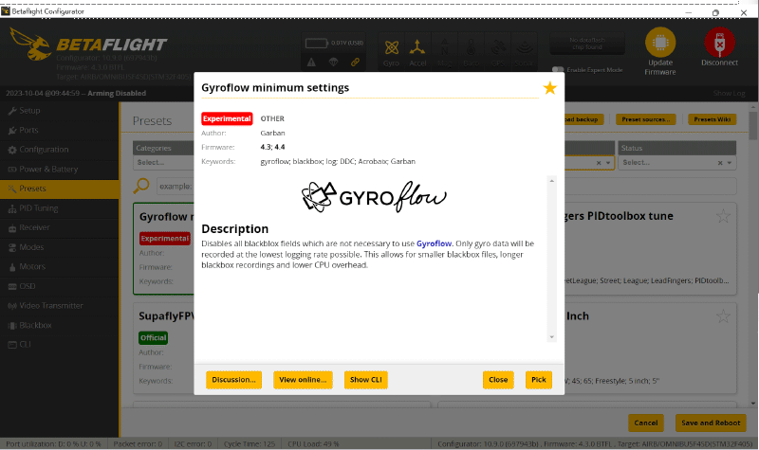Open the Categories filter dropdown
Viewport: 759px width, 450px height.
[x=163, y=162]
